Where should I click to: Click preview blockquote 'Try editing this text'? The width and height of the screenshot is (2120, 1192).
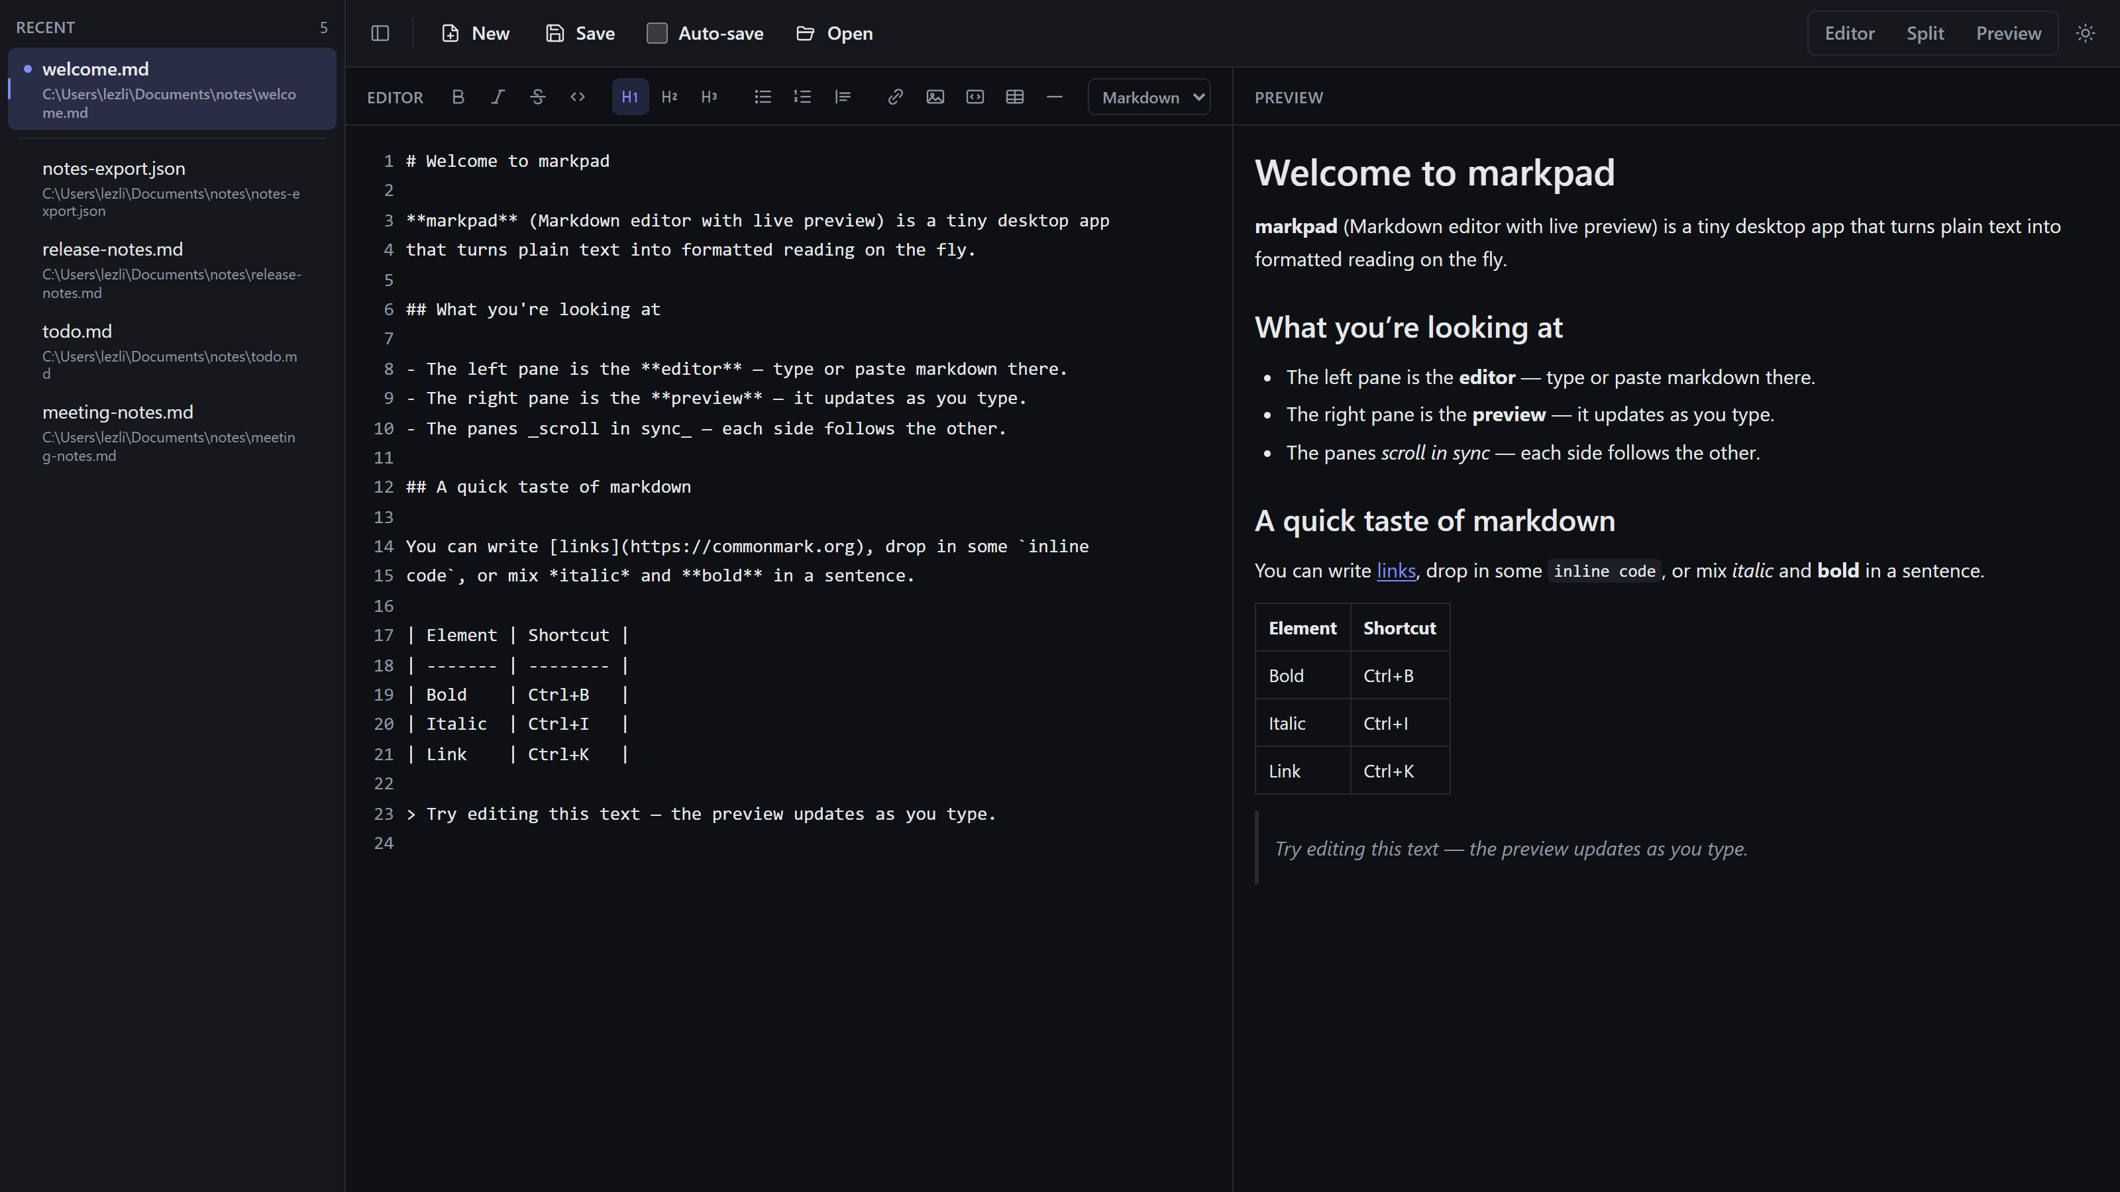coord(1511,849)
